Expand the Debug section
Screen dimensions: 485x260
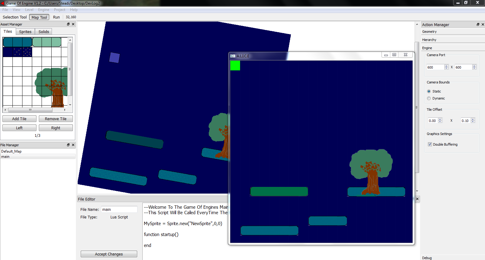click(453, 258)
